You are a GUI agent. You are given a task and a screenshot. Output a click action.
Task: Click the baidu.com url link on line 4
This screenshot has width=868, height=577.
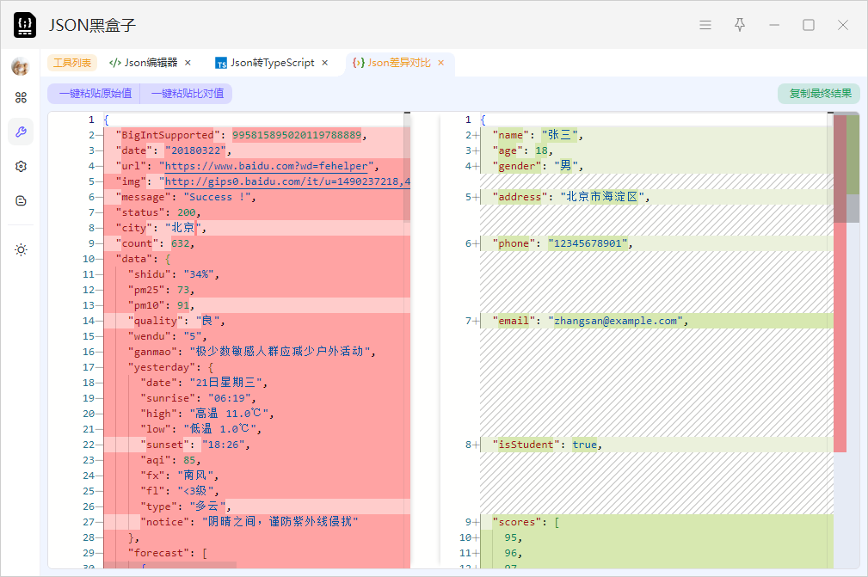pos(267,166)
